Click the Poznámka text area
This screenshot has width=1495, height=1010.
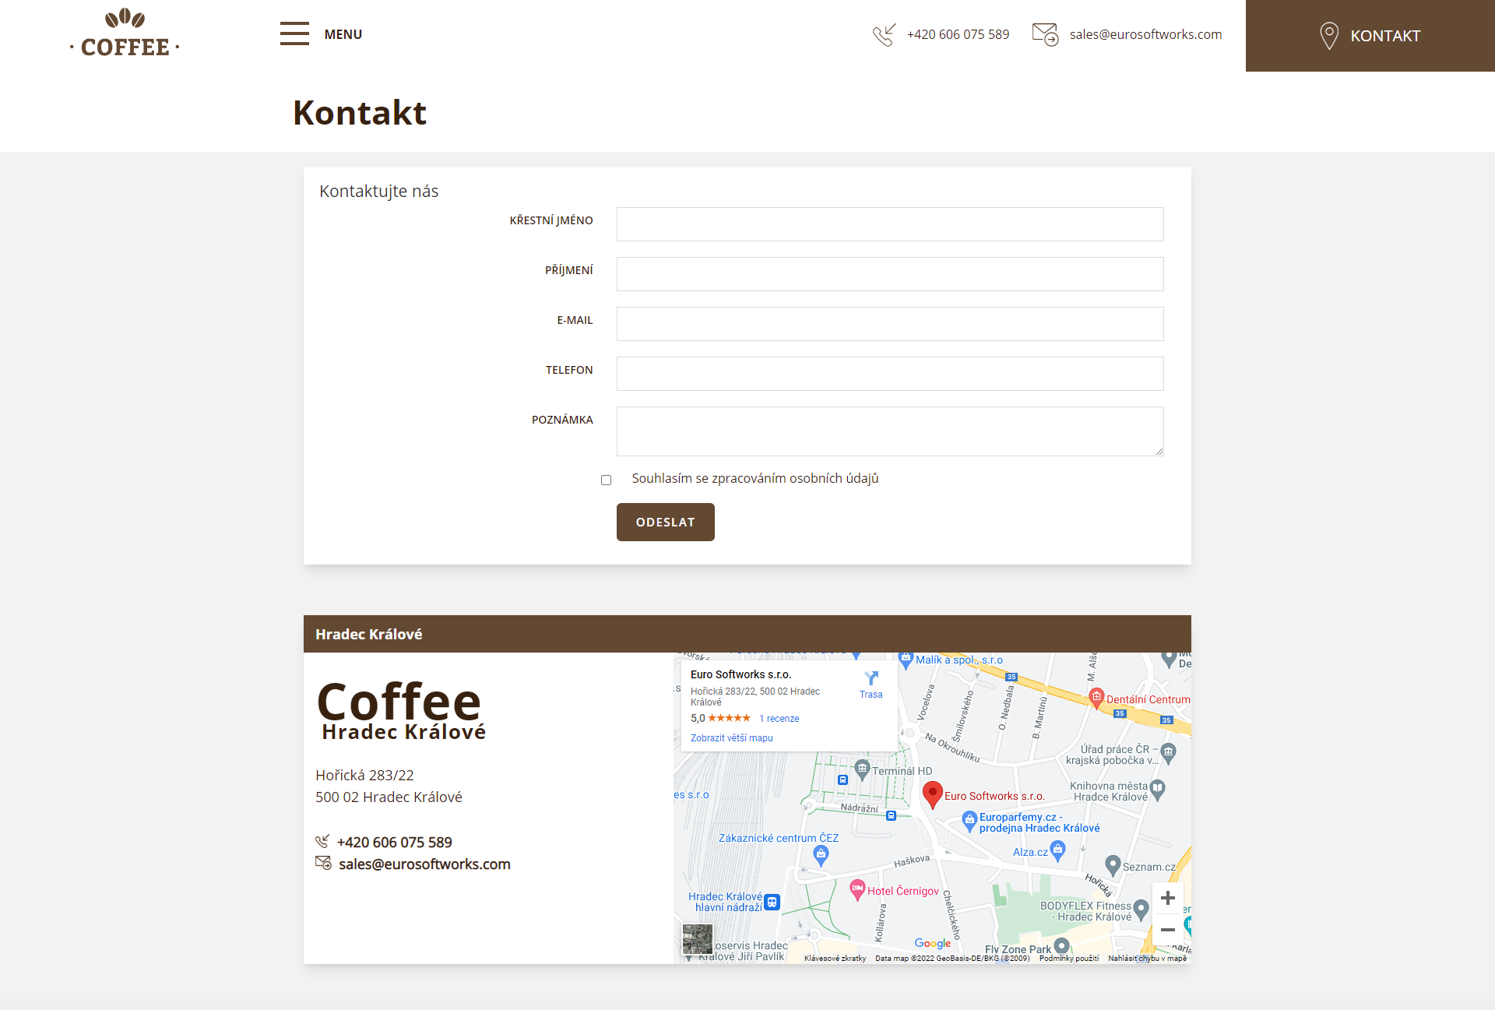click(x=889, y=431)
